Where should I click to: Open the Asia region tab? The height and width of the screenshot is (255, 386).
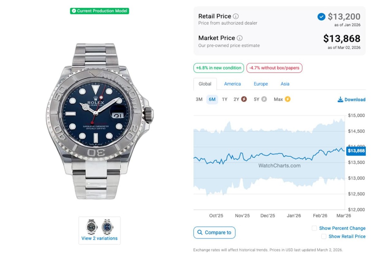click(x=285, y=84)
